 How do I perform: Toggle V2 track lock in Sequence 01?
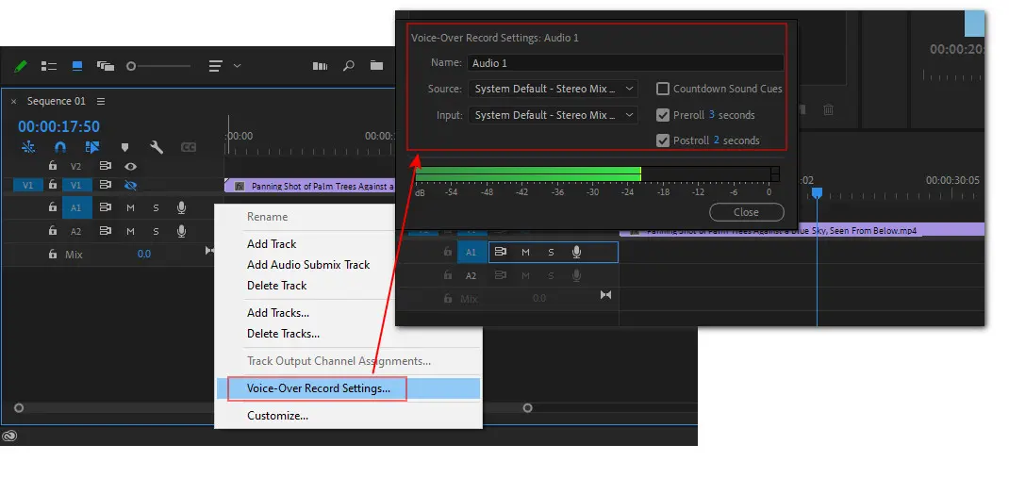(53, 166)
